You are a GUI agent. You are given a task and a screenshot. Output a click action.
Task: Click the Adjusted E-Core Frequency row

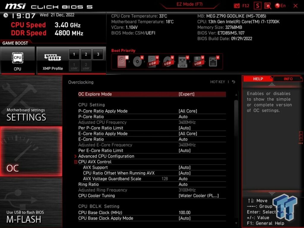pyautogui.click(x=152, y=145)
